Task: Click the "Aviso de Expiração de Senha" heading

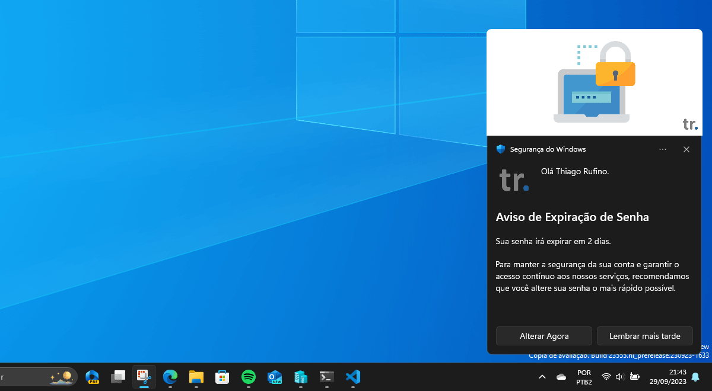Action: pyautogui.click(x=573, y=217)
